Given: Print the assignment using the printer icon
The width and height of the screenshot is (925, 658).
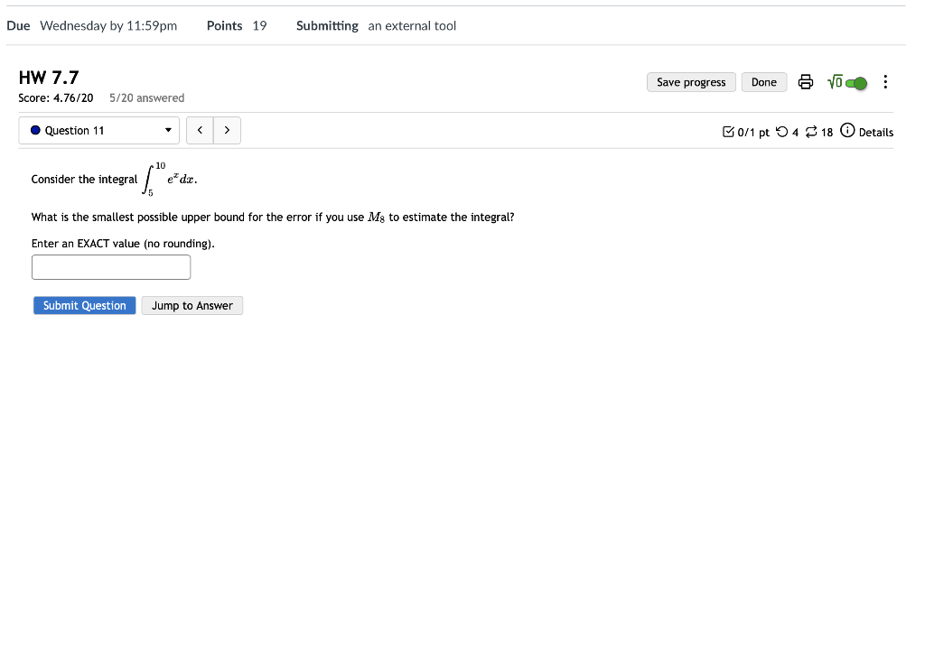Looking at the screenshot, I should pyautogui.click(x=805, y=82).
